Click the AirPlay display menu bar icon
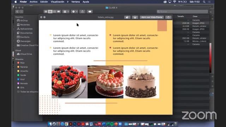 click(170, 2)
